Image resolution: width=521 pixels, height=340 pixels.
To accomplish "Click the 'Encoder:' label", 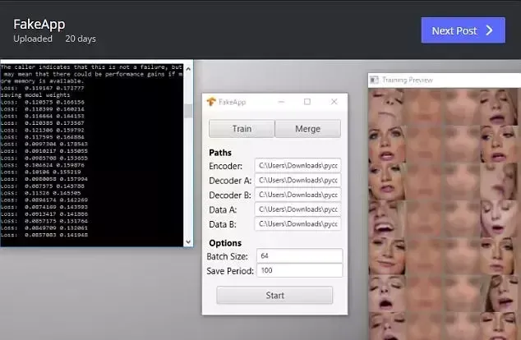I will 226,166.
